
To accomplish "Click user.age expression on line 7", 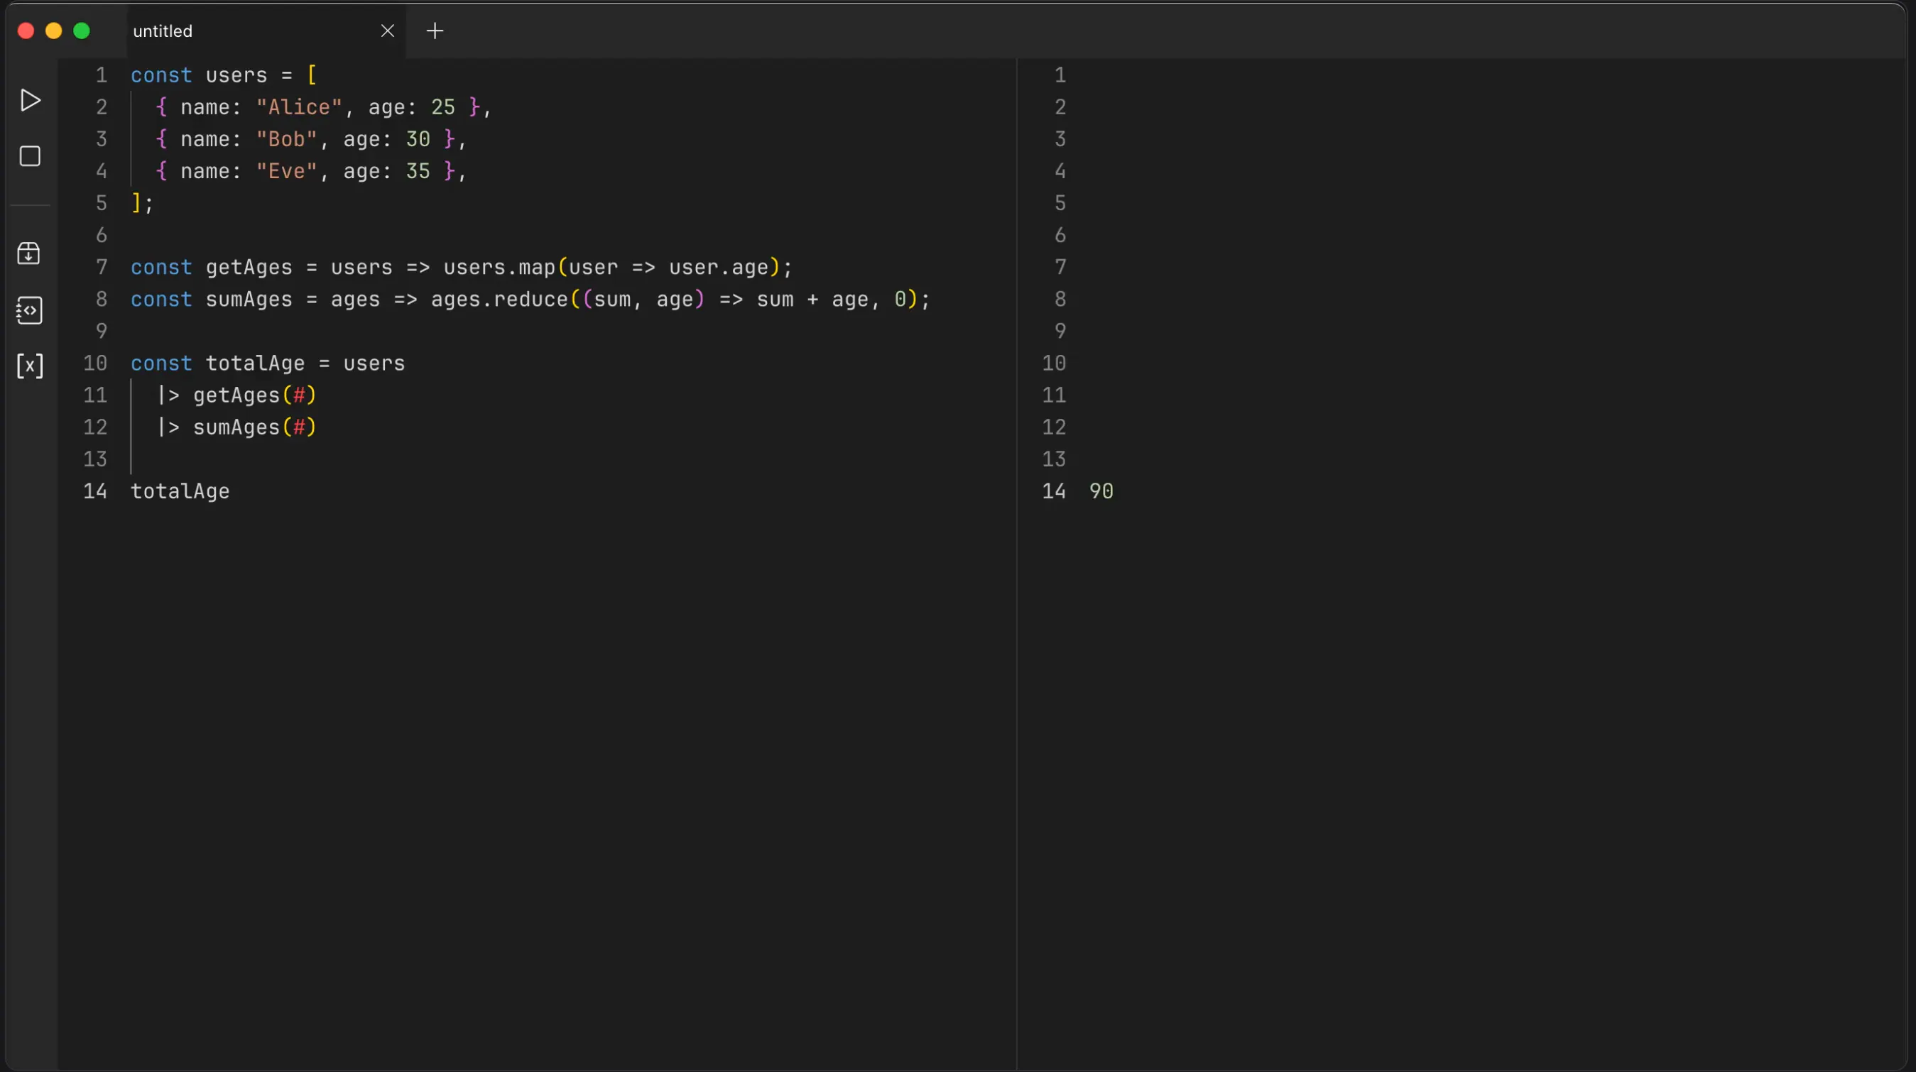I will 719,268.
